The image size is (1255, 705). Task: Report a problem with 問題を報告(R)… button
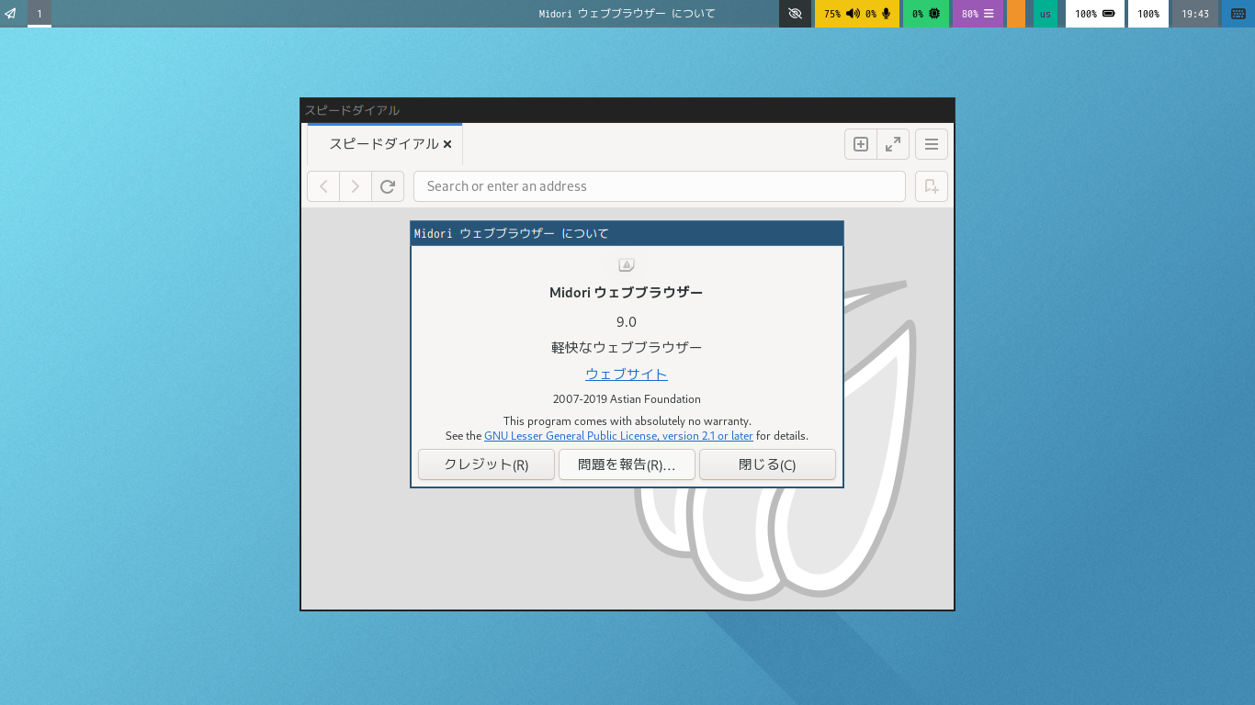(x=627, y=464)
